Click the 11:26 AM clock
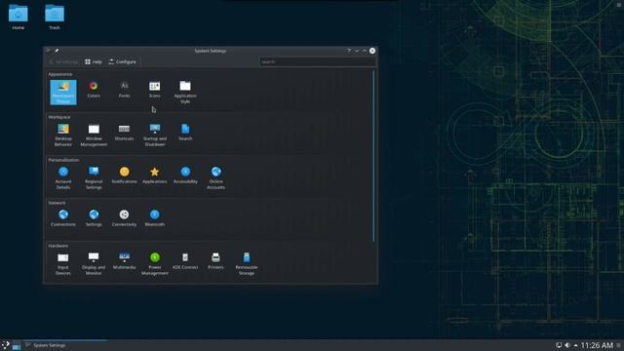 (x=597, y=345)
